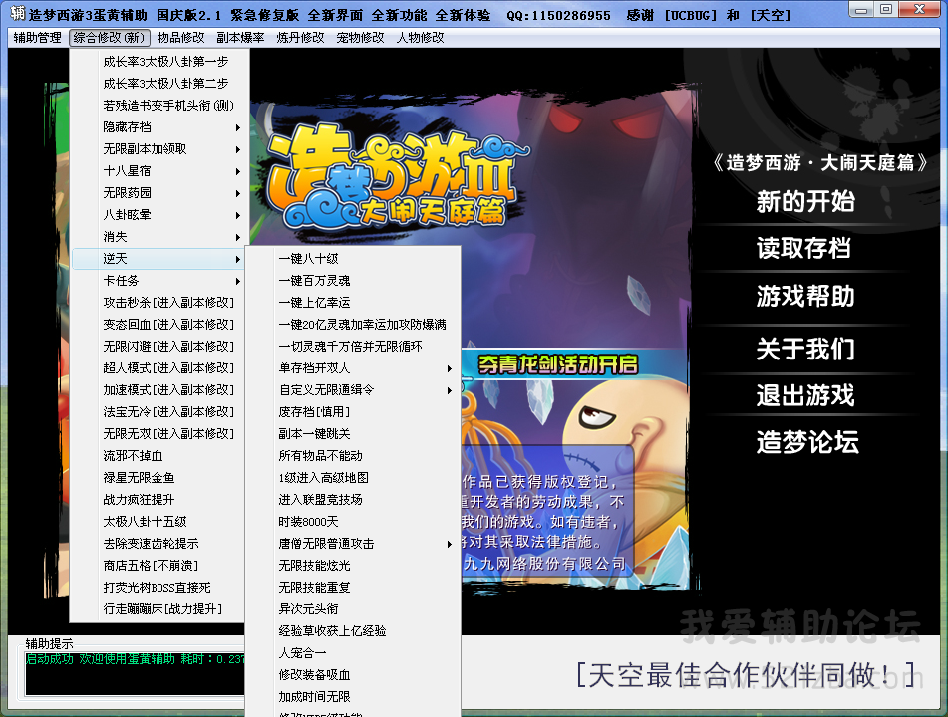Select 变态回血[进入副本修改]
The width and height of the screenshot is (948, 717).
point(158,325)
